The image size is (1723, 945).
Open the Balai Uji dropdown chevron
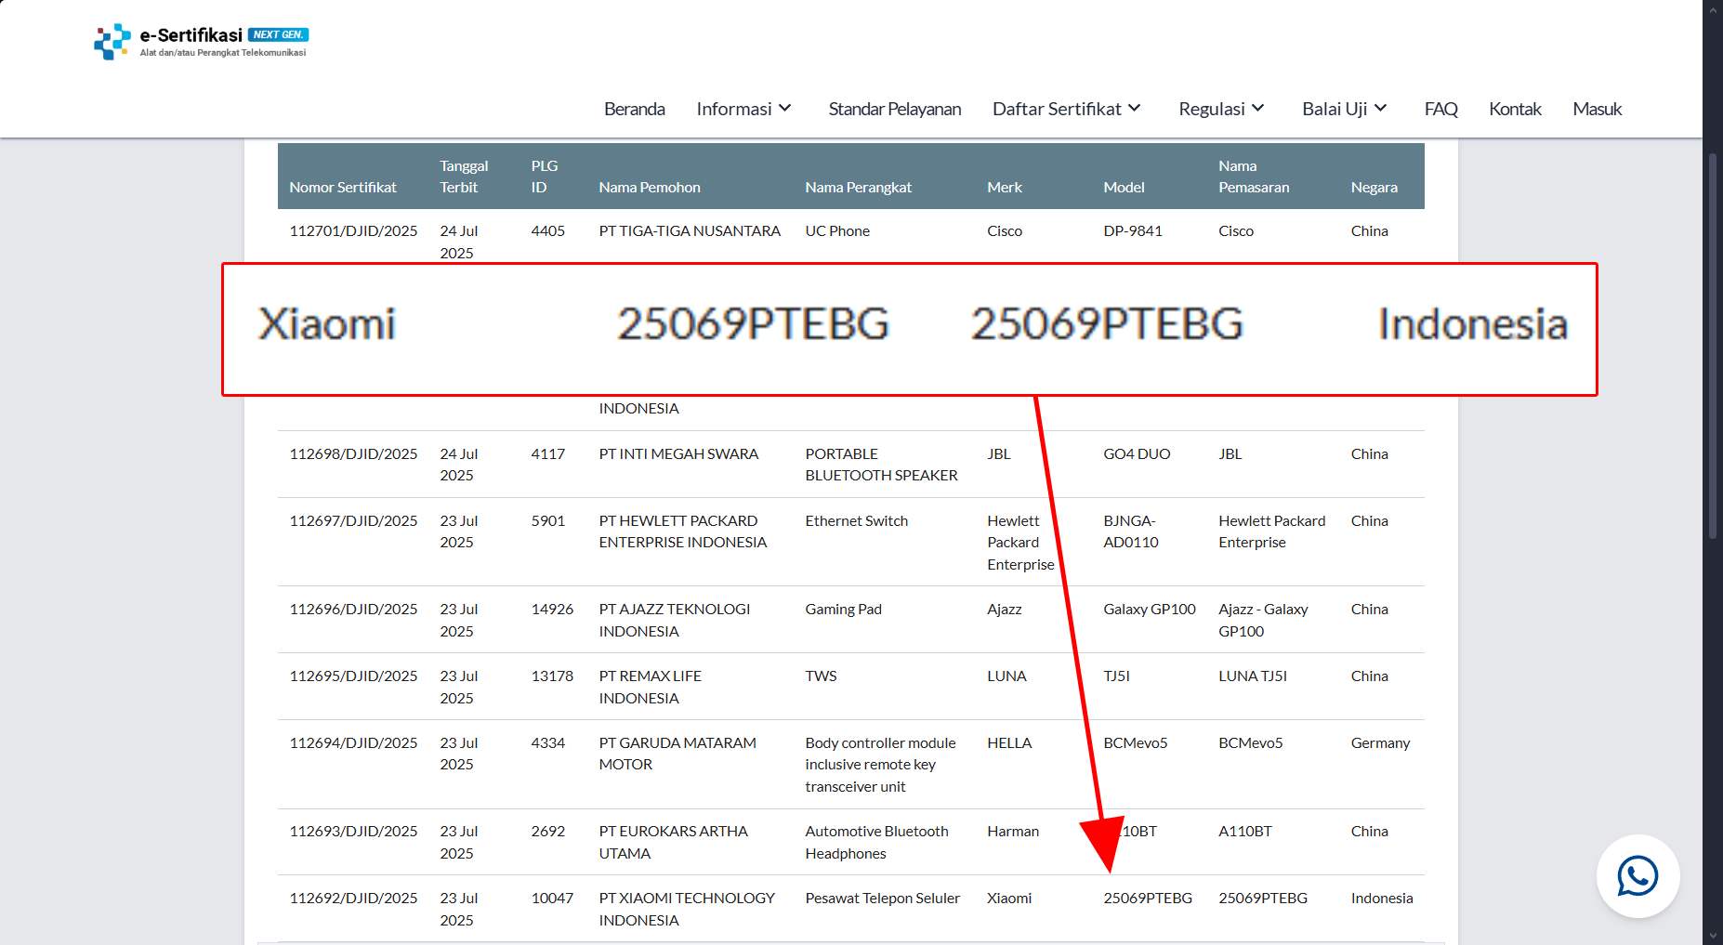(1381, 109)
